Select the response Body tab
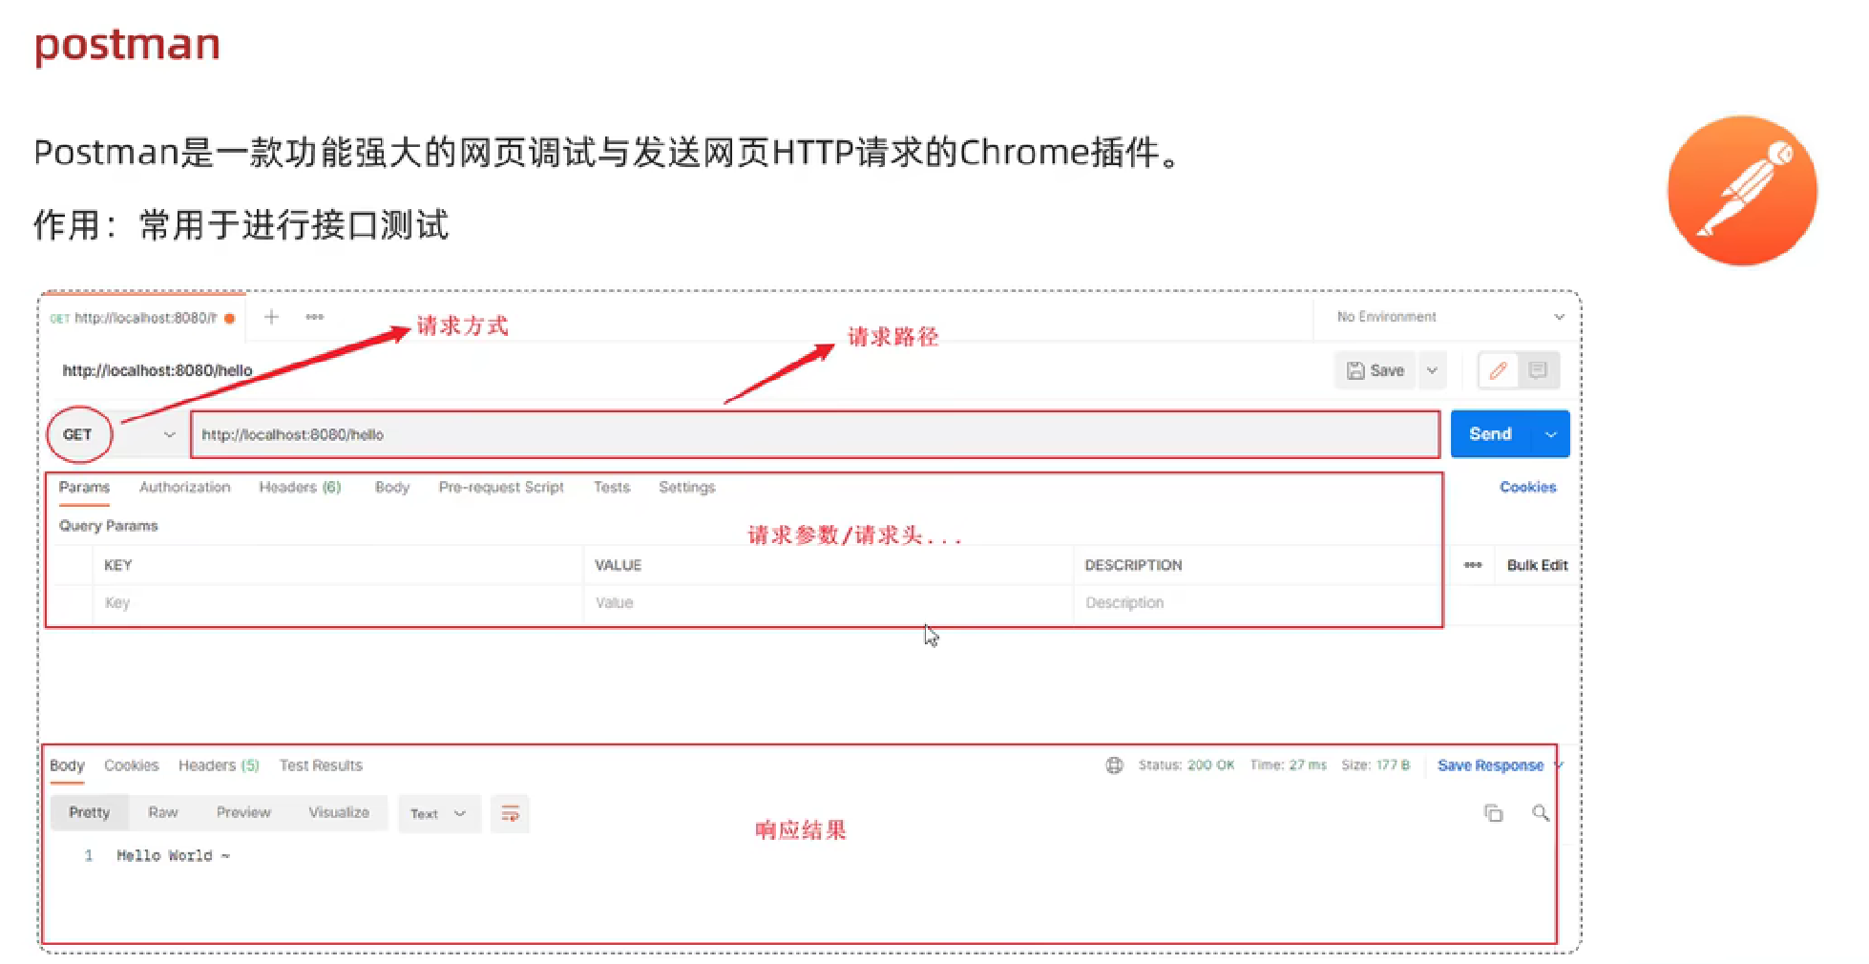This screenshot has height=964, width=1869. [67, 765]
